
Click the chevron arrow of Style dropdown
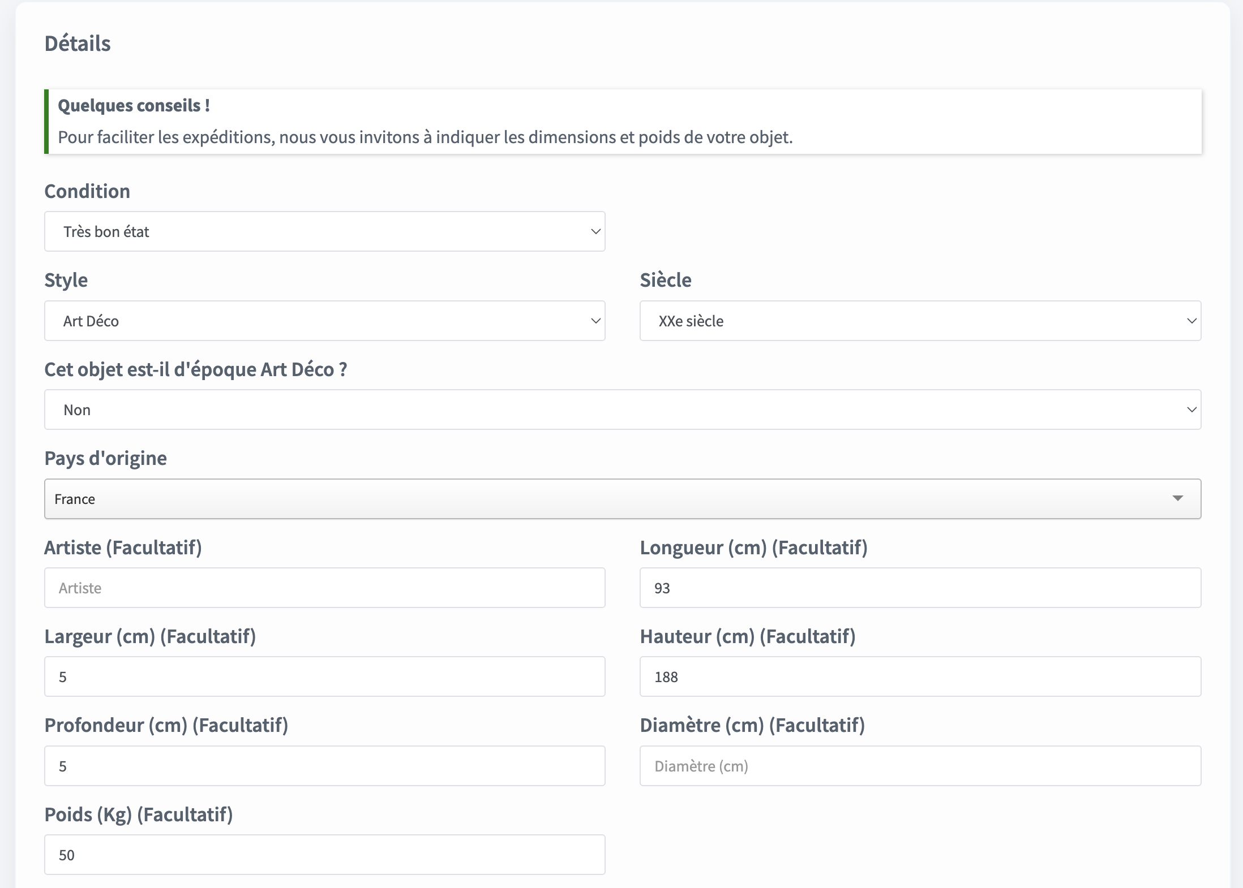[595, 321]
